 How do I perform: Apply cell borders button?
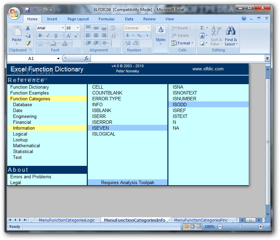[x=41, y=43]
